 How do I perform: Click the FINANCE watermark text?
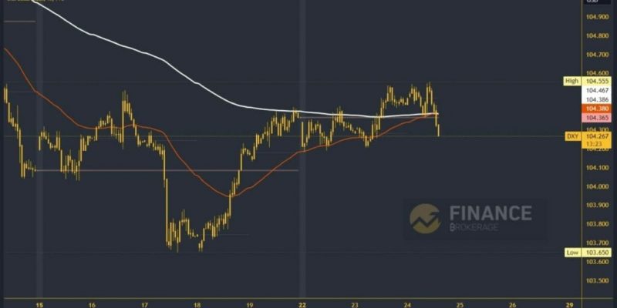tap(491, 213)
